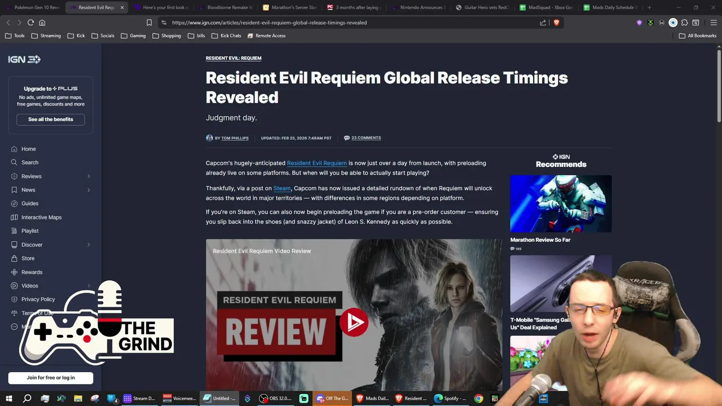Open a new browser tab
Screen dimensions: 722x406
pyautogui.click(x=649, y=7)
